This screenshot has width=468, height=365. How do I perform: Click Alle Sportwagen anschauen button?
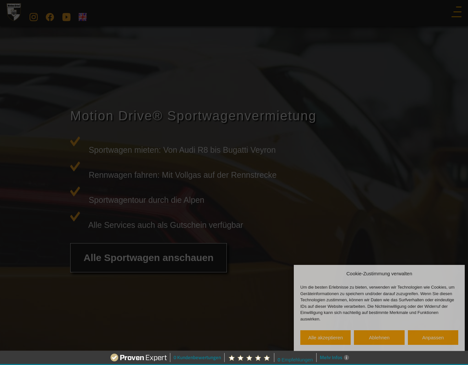(x=149, y=258)
